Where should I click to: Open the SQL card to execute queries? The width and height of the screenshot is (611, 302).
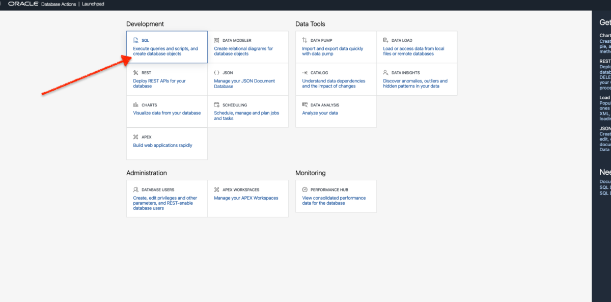coord(166,47)
